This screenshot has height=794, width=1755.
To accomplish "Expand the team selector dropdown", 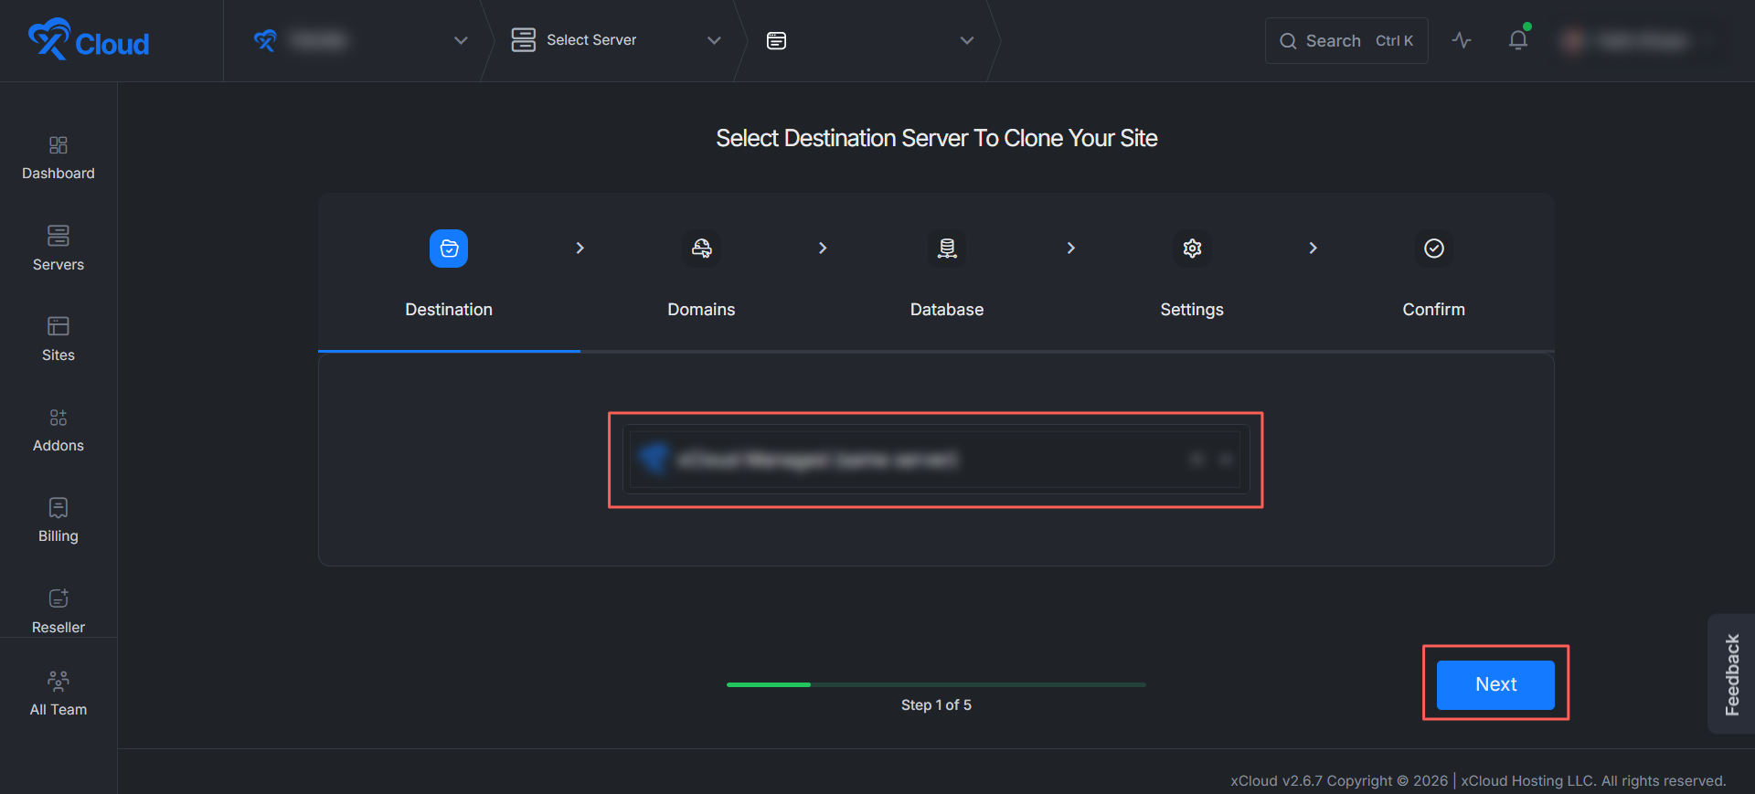I will pyautogui.click(x=461, y=40).
